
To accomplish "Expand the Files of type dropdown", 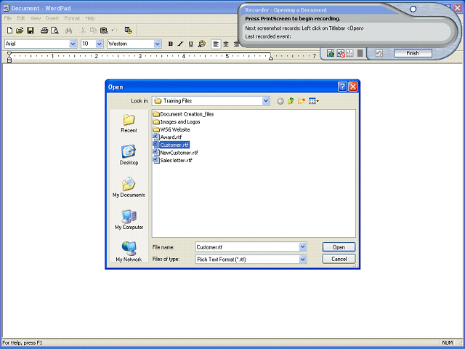I will coord(302,260).
